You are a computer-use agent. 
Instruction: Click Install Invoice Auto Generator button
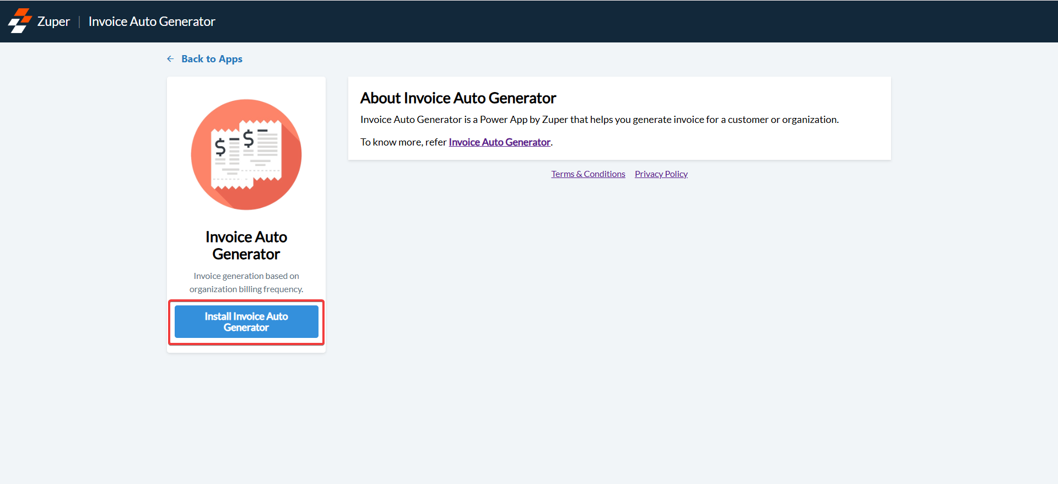(246, 322)
